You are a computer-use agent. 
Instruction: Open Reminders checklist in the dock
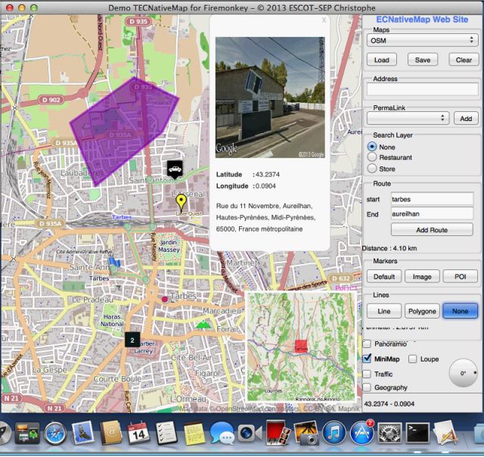pos(166,433)
